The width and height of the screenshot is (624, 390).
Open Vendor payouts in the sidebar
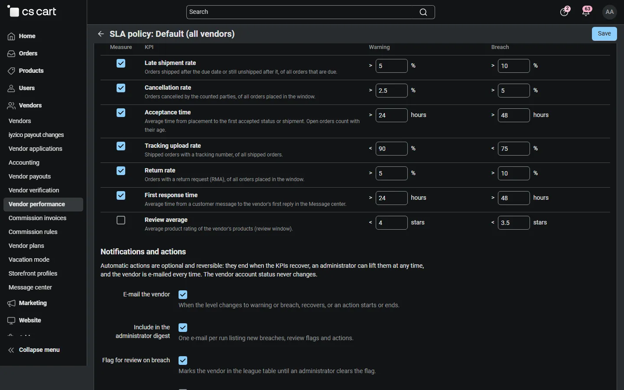[29, 176]
